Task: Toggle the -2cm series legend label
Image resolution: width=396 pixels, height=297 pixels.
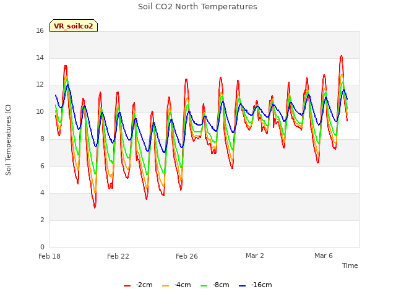Action: point(144,285)
